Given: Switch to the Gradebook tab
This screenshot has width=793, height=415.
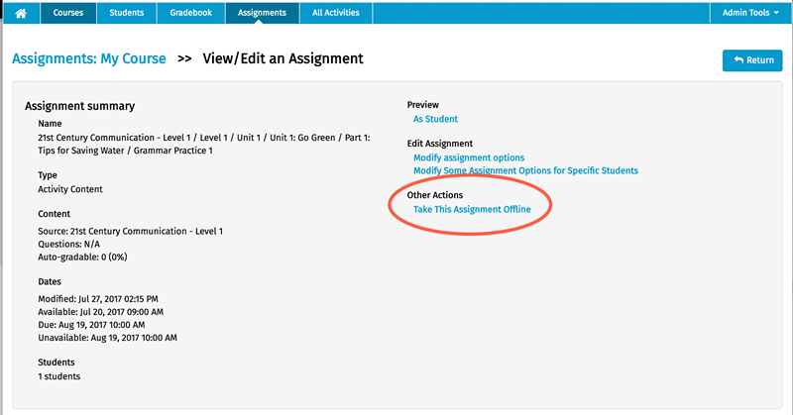Looking at the screenshot, I should click(190, 13).
